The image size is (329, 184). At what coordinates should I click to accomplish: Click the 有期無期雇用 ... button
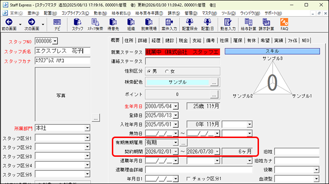tap(183, 143)
